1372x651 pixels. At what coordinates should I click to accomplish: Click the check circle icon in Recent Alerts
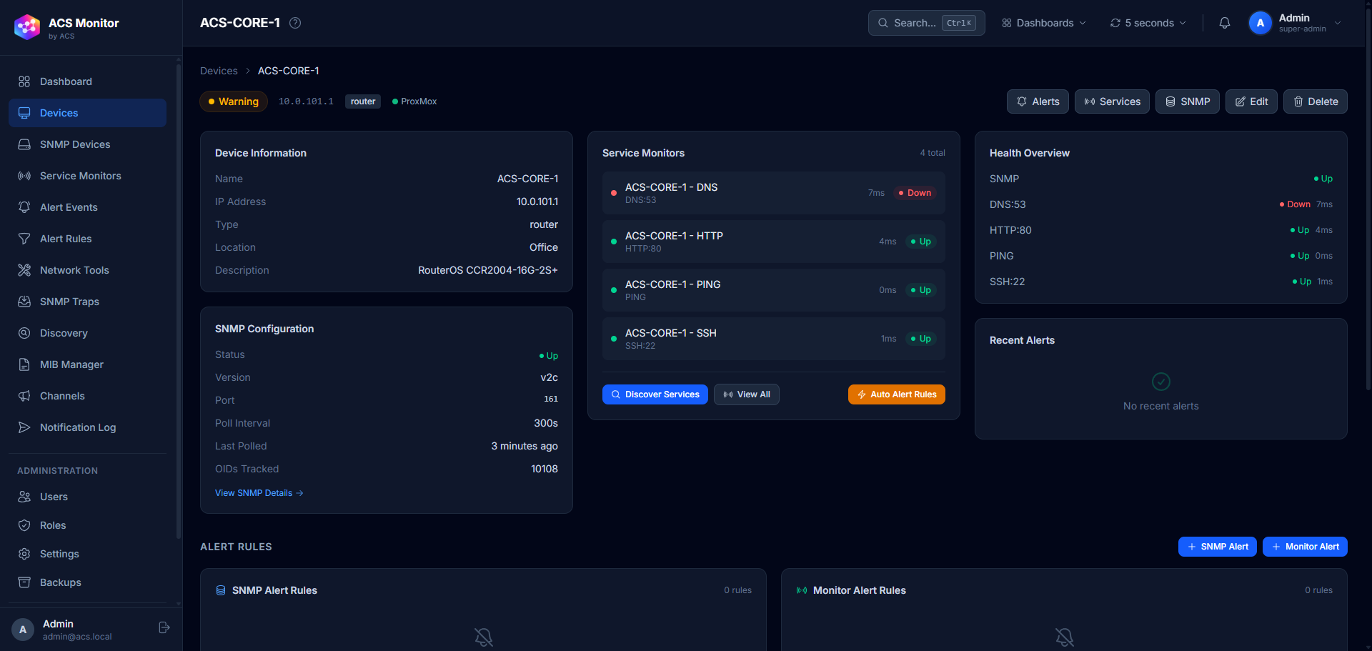1161,382
